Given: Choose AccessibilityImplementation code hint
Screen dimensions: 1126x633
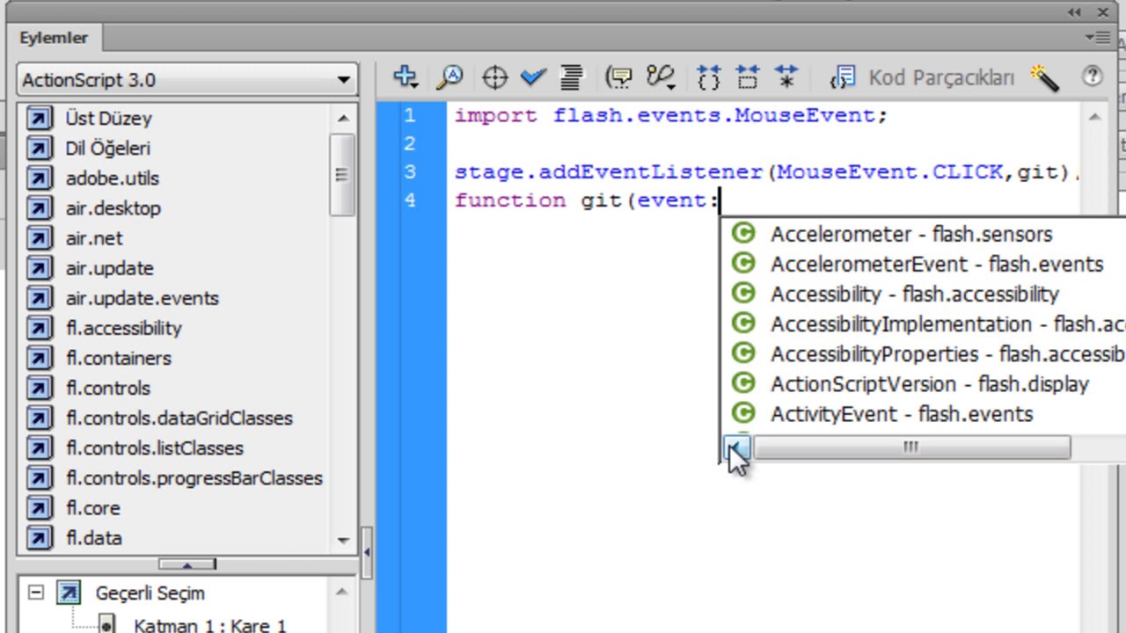Looking at the screenshot, I should pos(947,324).
